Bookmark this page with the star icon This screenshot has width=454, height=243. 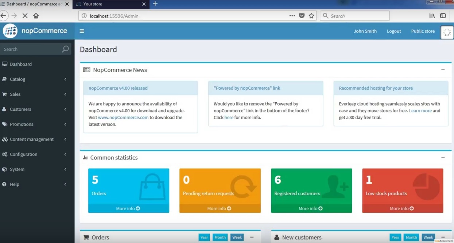[x=311, y=16]
